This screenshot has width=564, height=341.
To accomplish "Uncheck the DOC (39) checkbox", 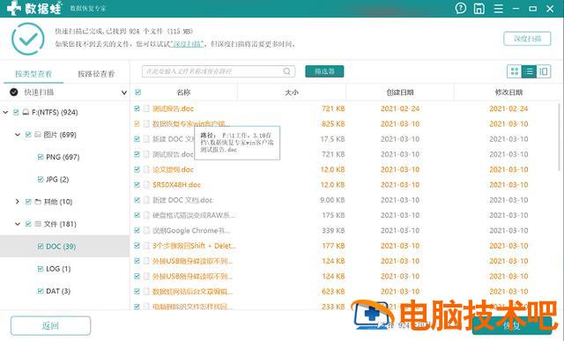I will [x=41, y=247].
